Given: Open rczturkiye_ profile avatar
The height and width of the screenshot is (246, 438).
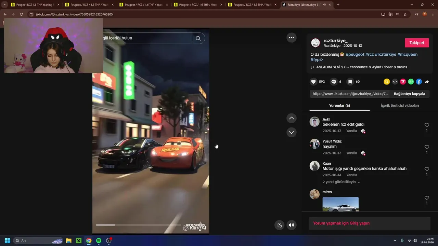Looking at the screenshot, I should 315,43.
